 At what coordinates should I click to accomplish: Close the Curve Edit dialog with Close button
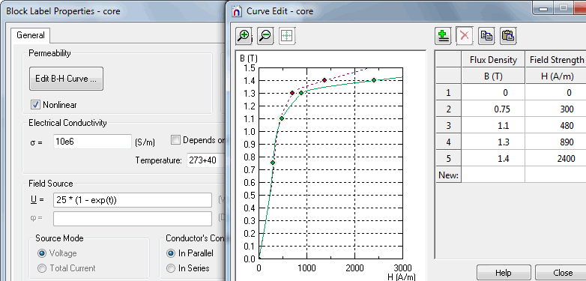[x=561, y=273]
